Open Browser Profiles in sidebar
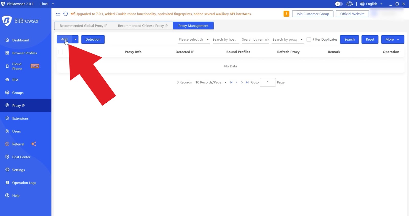The height and width of the screenshot is (216, 409). (x=26, y=53)
